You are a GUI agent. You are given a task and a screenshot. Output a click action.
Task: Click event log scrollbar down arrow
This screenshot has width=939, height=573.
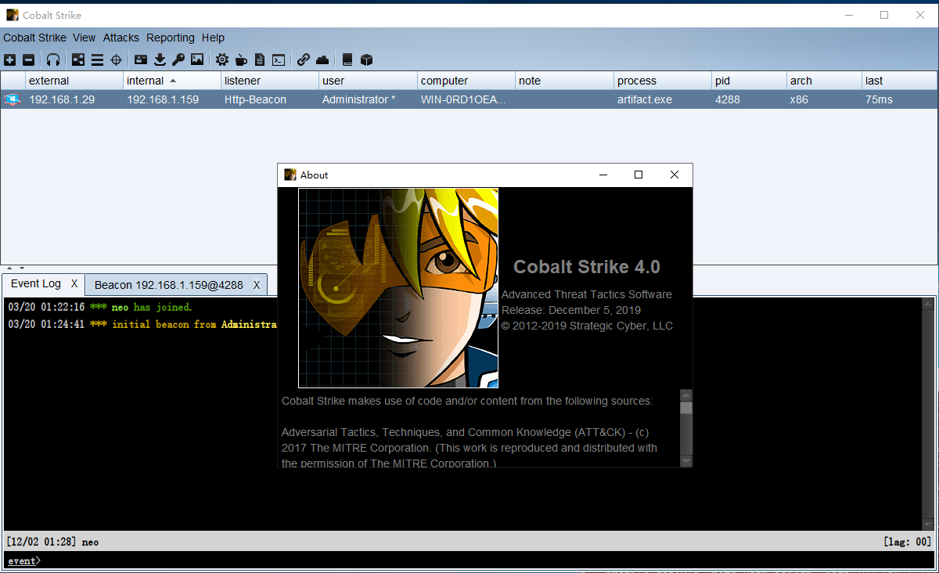click(x=928, y=524)
